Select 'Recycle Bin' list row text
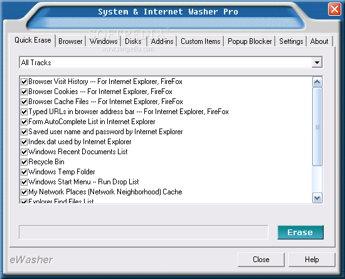Screen dimensions: 345x279 pyautogui.click(x=46, y=162)
